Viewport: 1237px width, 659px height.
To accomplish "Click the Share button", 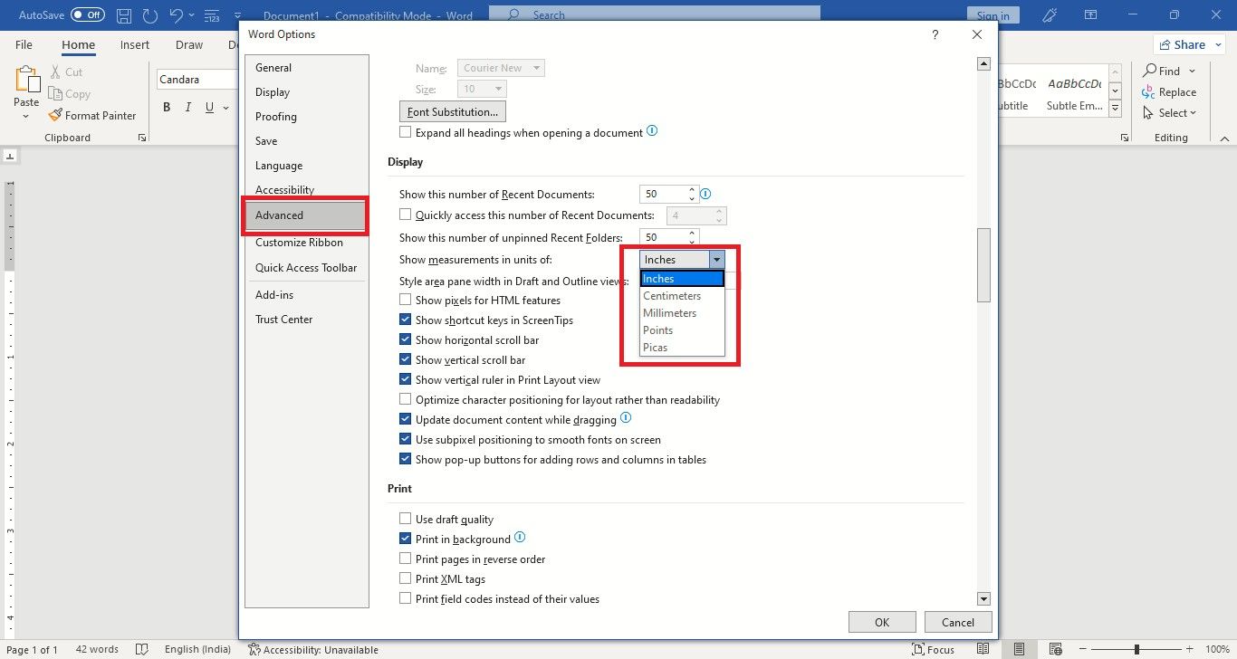I will [1188, 44].
